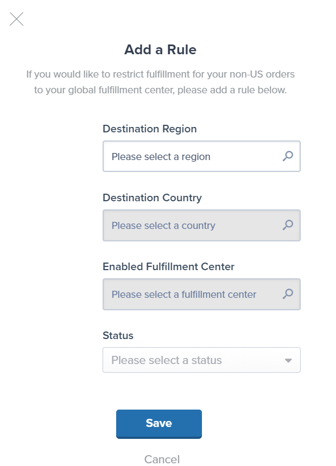The image size is (336, 466).
Task: Click the 'Add a Rule' heading
Action: (159, 49)
